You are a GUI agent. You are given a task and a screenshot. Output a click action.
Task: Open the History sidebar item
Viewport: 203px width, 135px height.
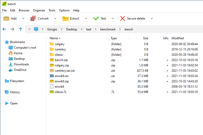coord(15,92)
